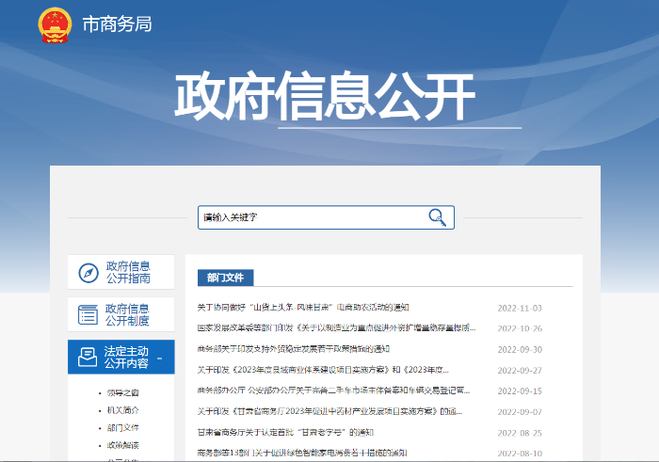This screenshot has width=659, height=462.
Task: Open 政策解读 in the sidebar
Action: coord(122,445)
